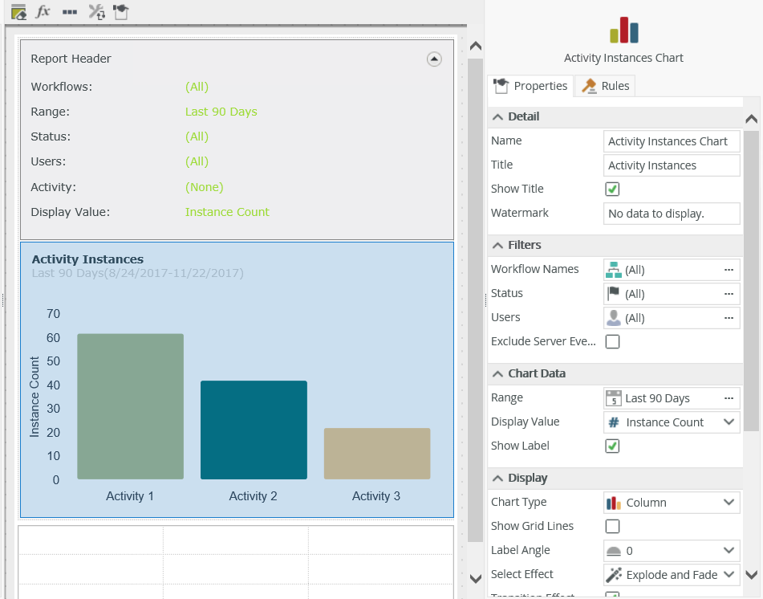
Task: Click the wrench tools toolbar icon
Action: pyautogui.click(x=96, y=11)
